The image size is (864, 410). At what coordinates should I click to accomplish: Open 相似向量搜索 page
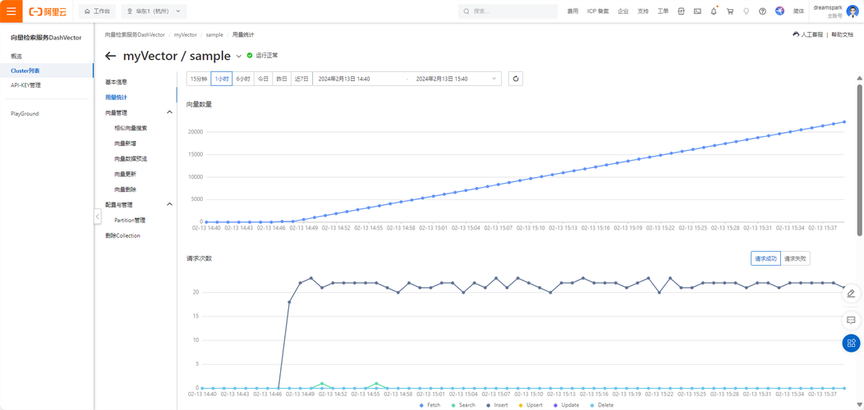131,128
